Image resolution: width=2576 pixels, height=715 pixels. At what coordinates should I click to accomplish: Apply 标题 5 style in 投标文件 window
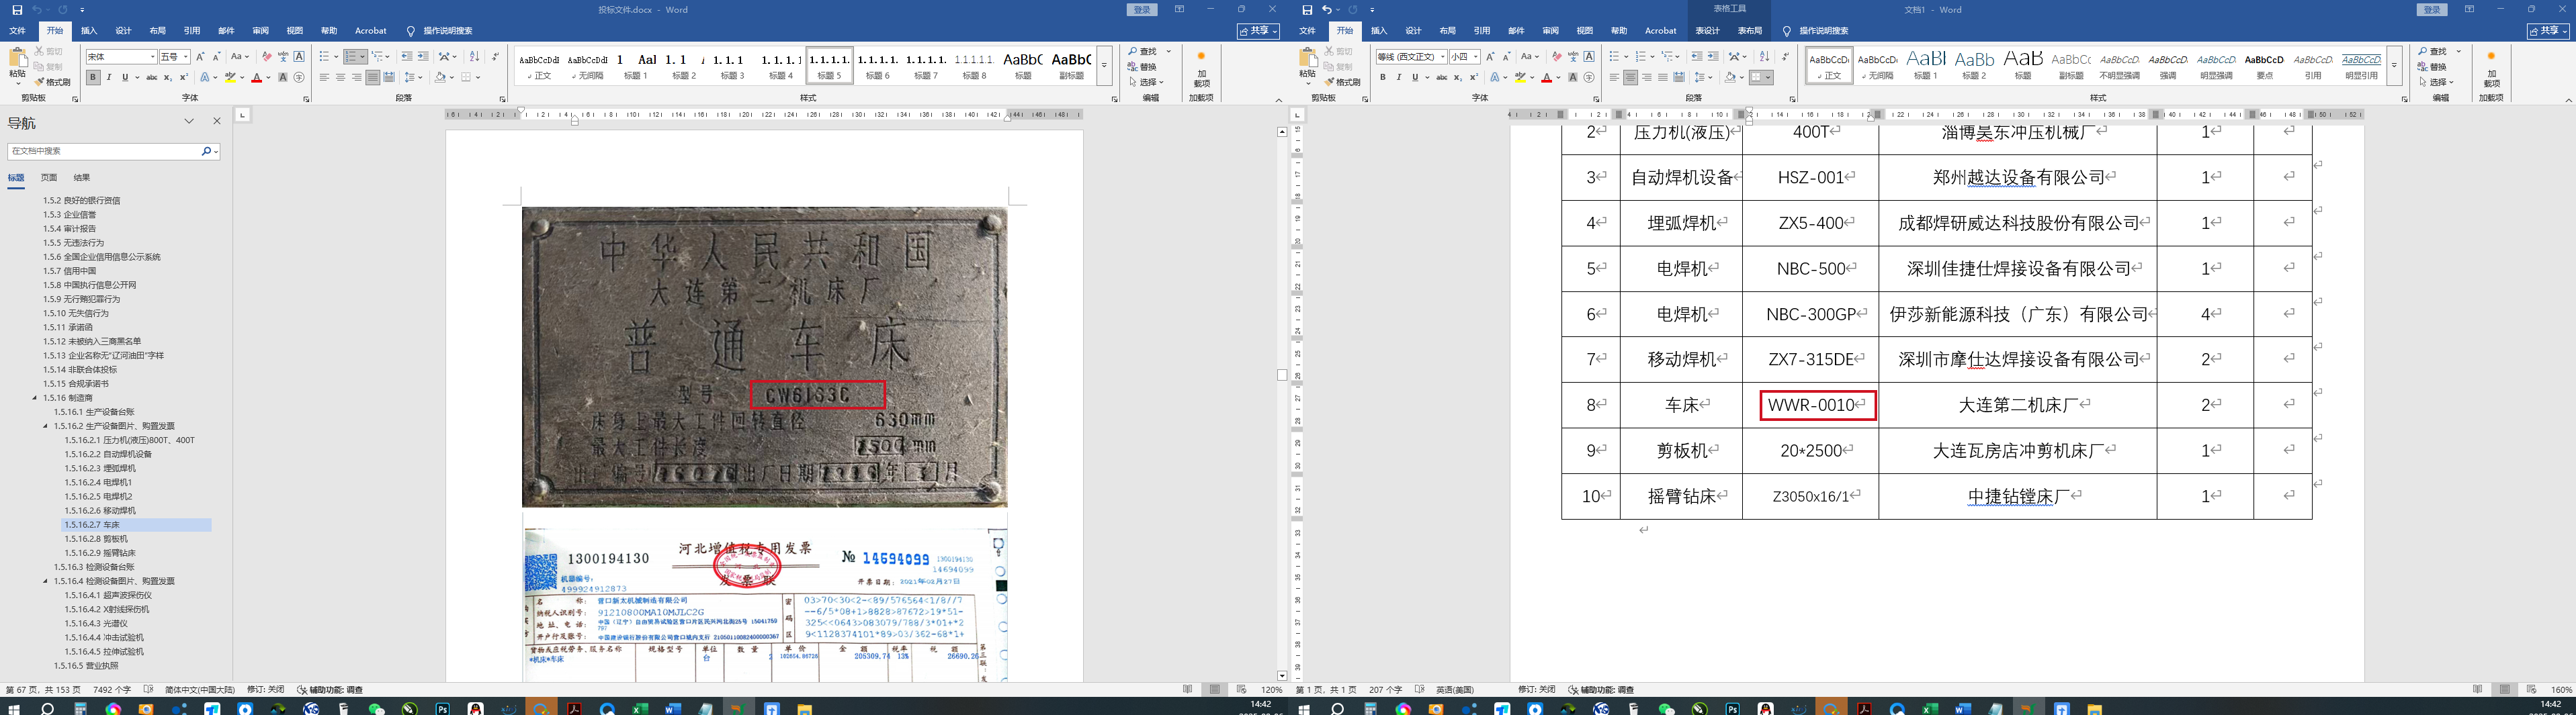[x=829, y=65]
